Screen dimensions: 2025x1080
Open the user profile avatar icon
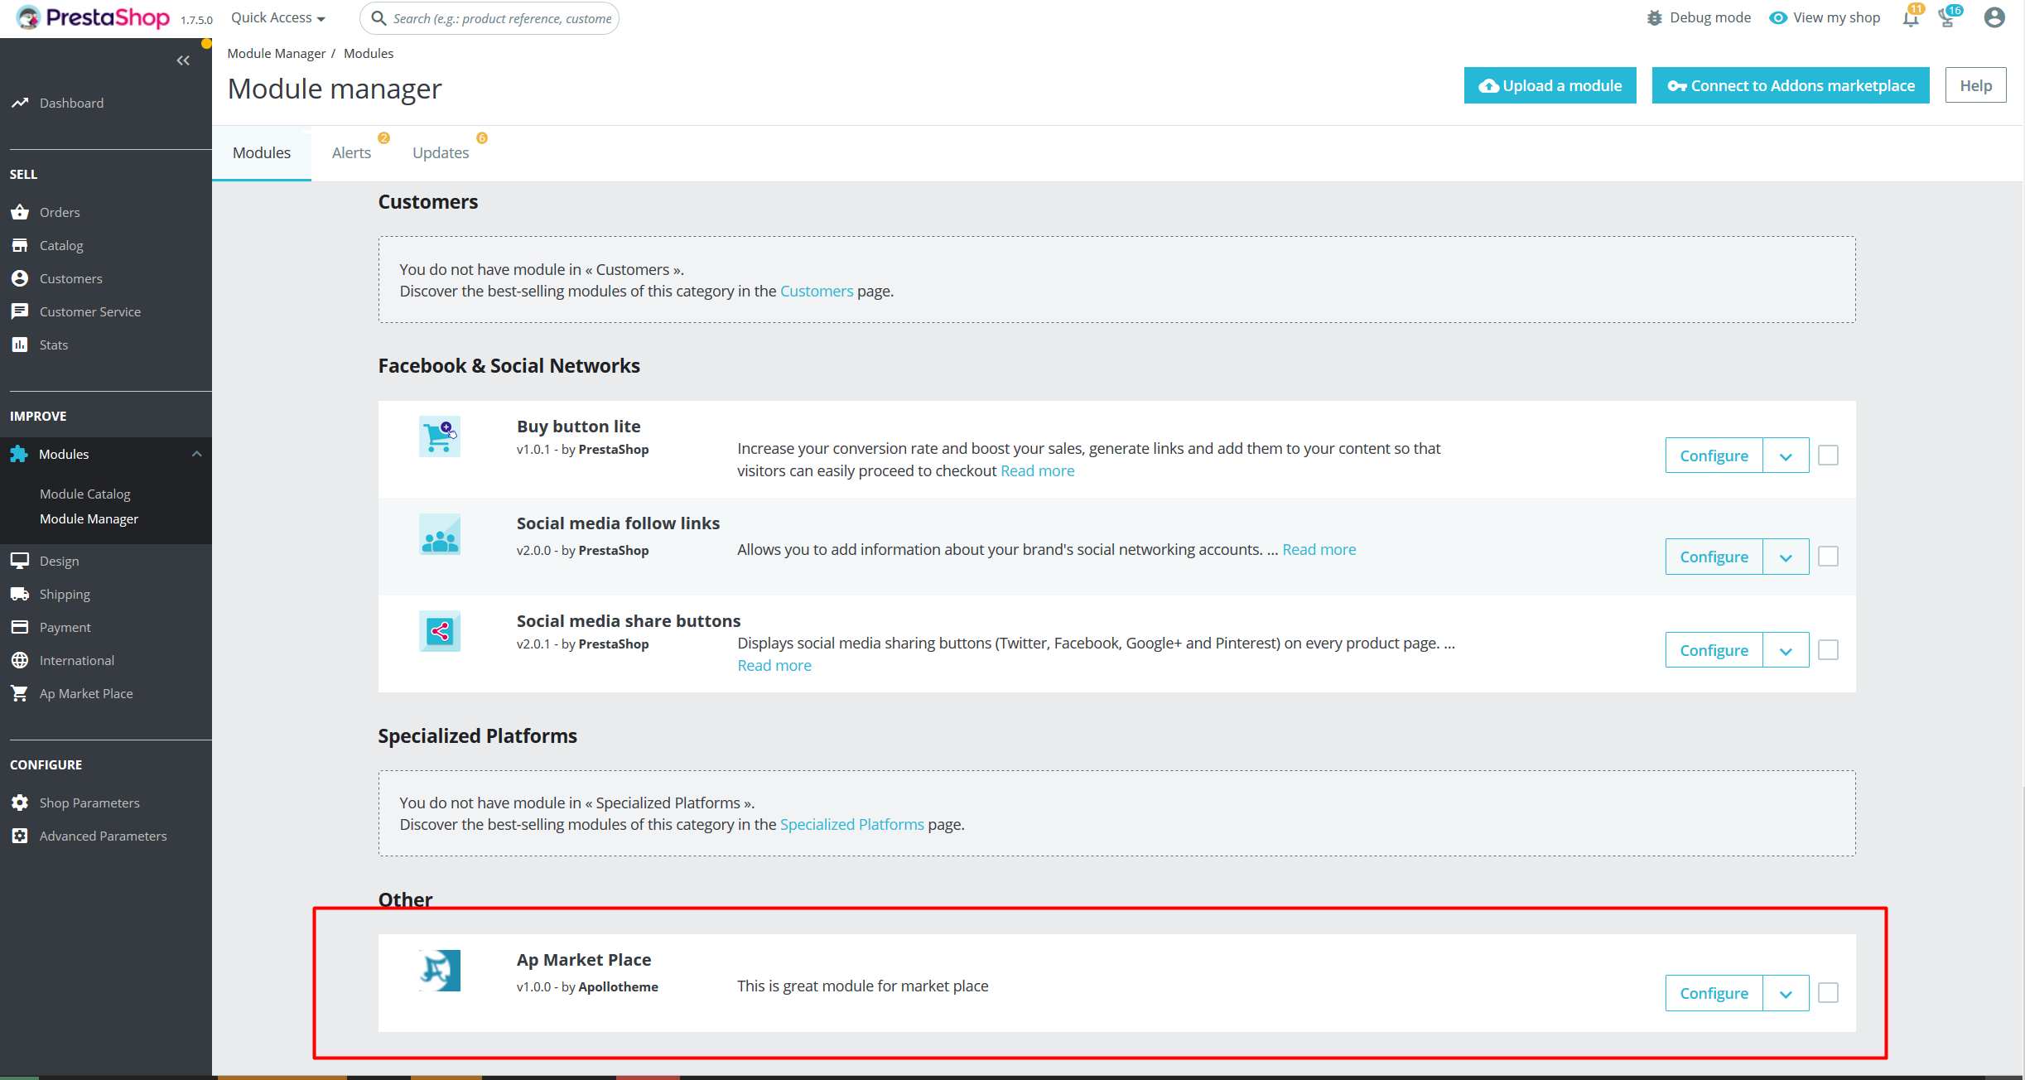(1994, 17)
